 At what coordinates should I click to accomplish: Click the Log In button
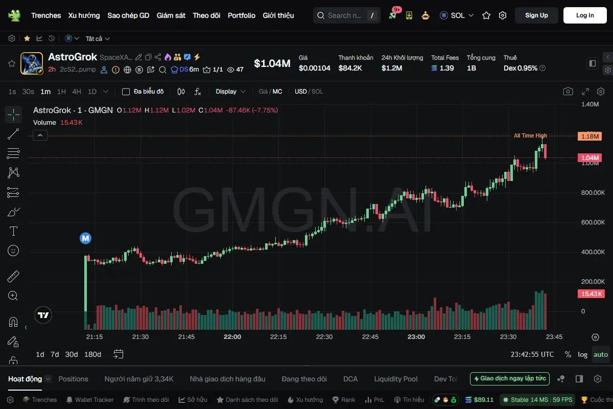pyautogui.click(x=585, y=15)
